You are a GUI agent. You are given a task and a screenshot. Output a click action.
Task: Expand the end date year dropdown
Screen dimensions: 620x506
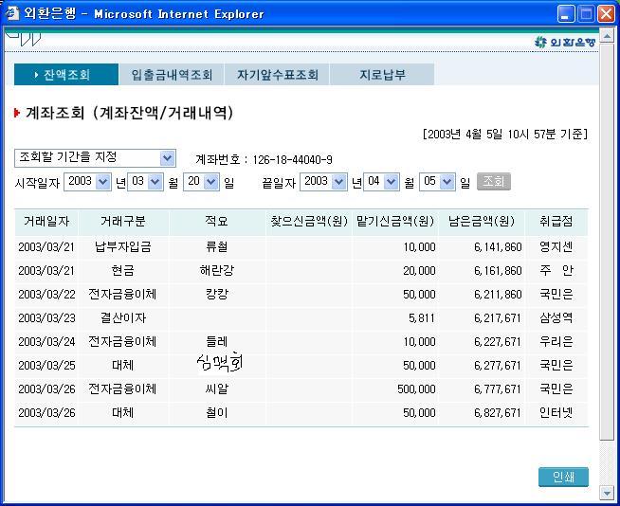339,181
